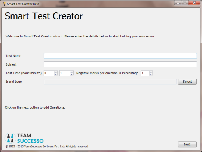Click the Negative marks percentage field

(x=145, y=73)
